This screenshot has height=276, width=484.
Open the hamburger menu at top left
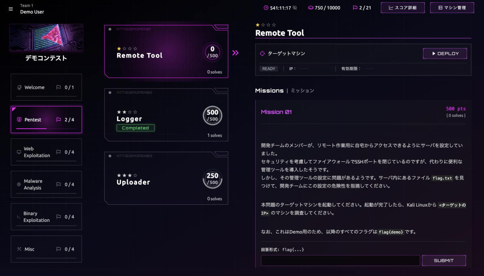coord(10,9)
